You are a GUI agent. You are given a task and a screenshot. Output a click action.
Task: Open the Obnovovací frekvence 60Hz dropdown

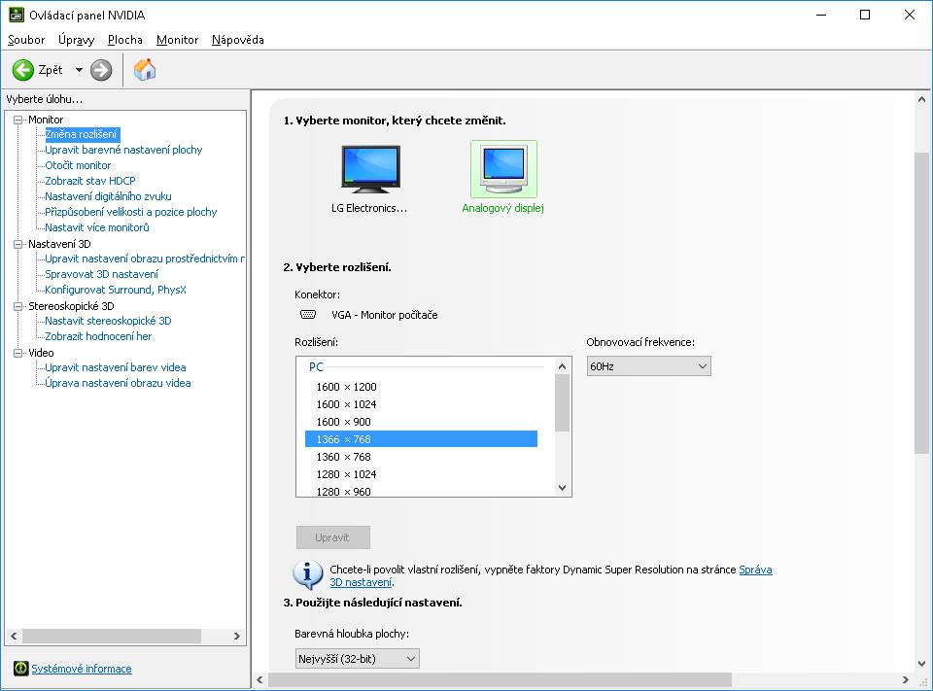(x=648, y=366)
